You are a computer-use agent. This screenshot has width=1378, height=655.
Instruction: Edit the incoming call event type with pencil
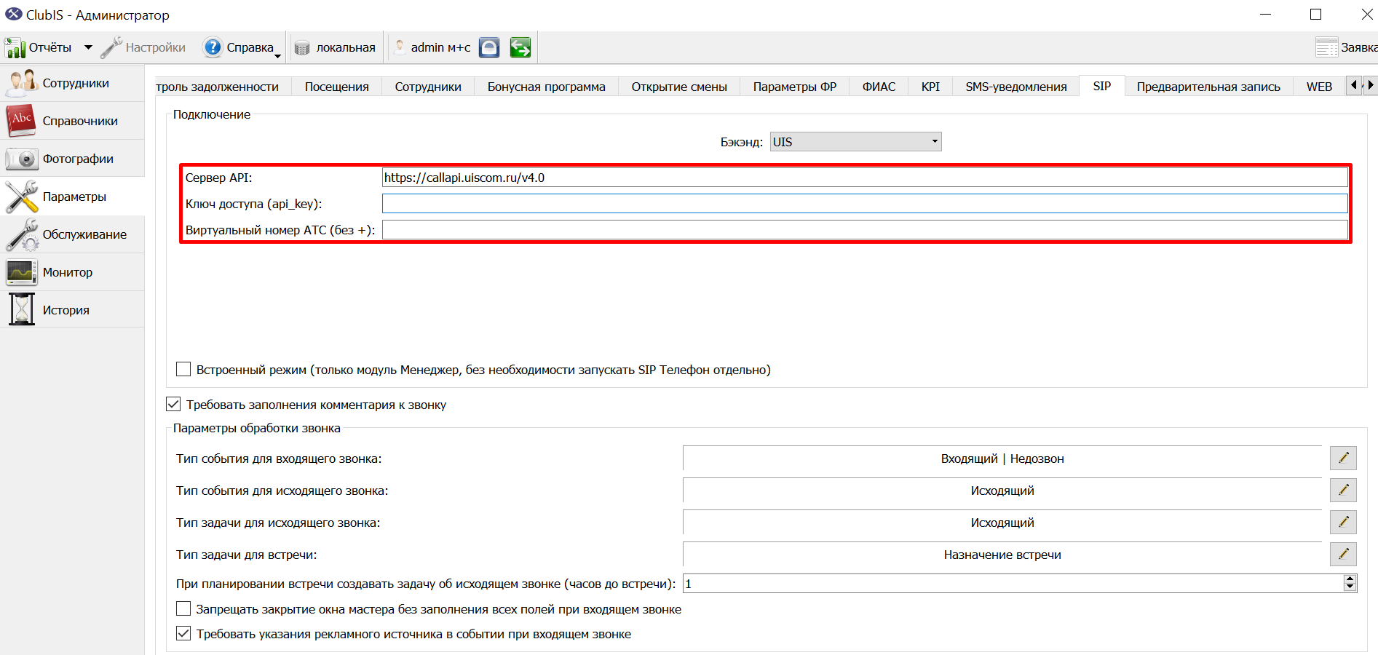click(x=1343, y=458)
